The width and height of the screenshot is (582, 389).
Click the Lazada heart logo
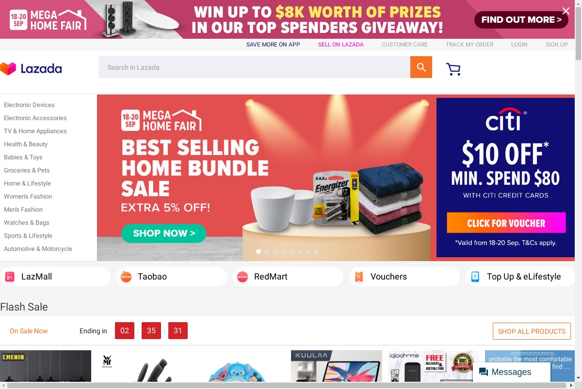8,69
